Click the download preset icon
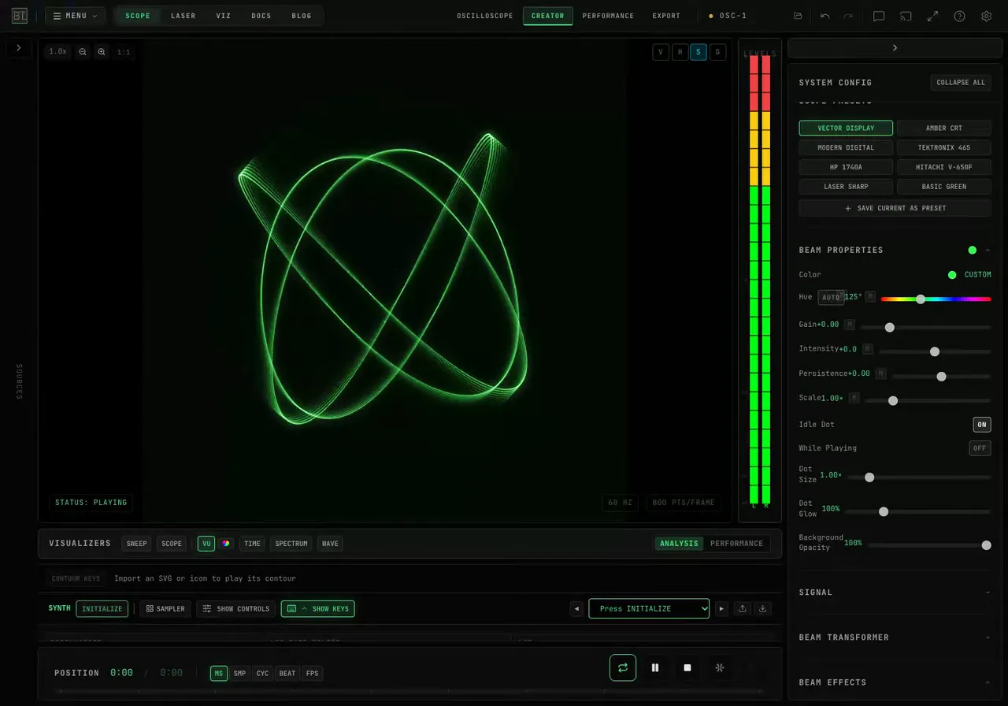The width and height of the screenshot is (1008, 706). 762,608
